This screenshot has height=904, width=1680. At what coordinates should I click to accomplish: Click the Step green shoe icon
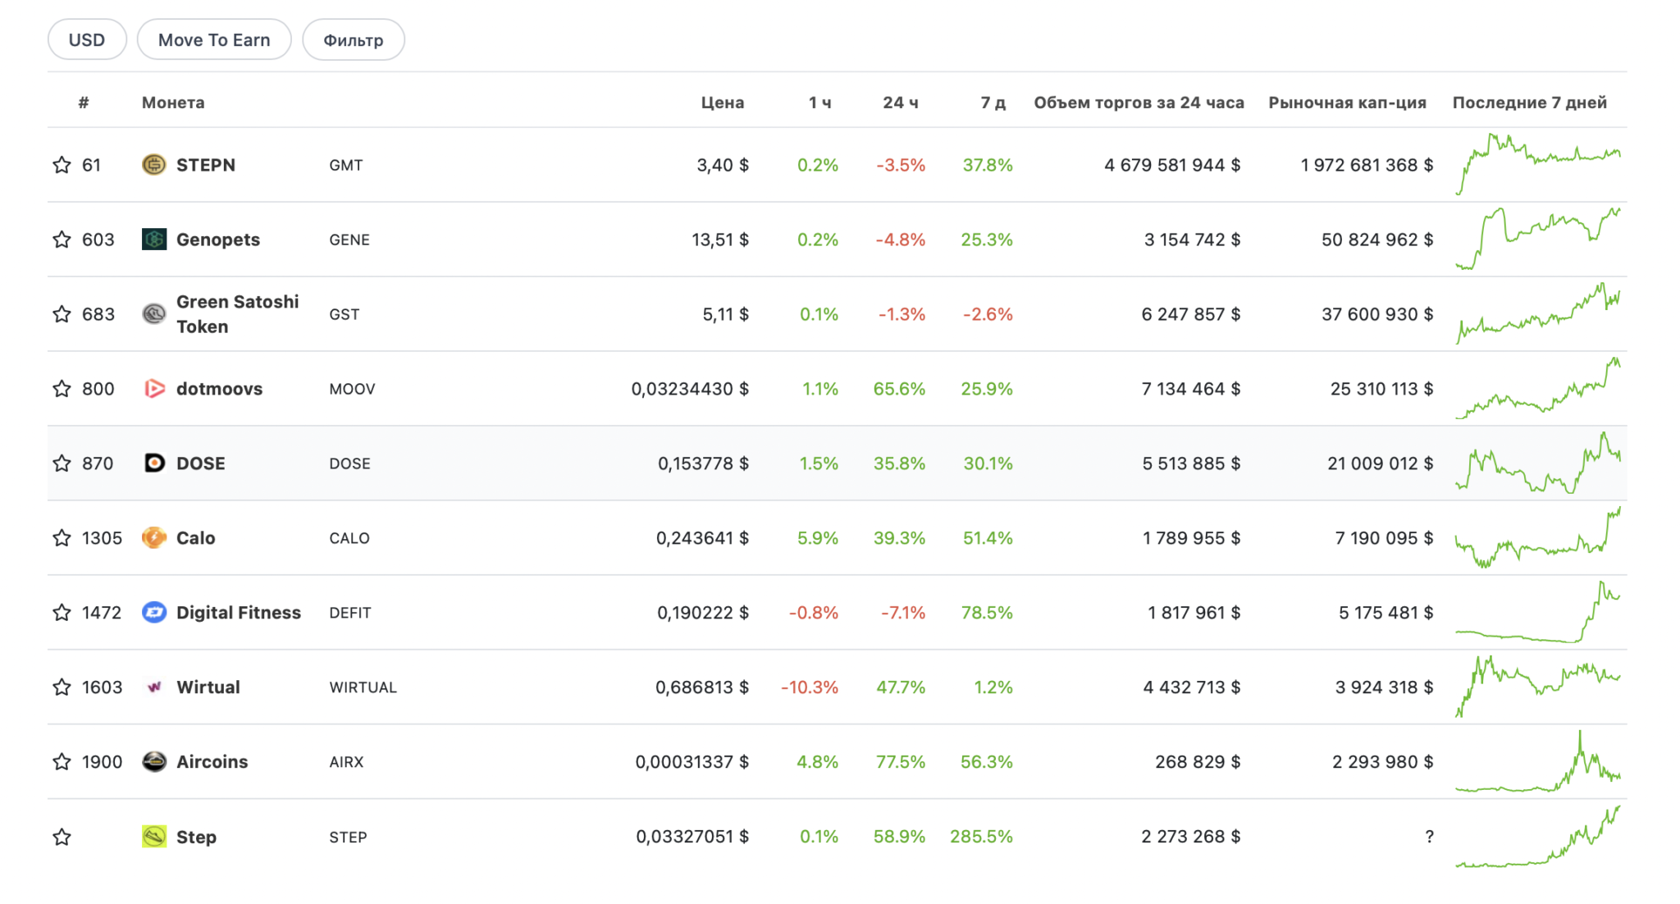point(153,837)
